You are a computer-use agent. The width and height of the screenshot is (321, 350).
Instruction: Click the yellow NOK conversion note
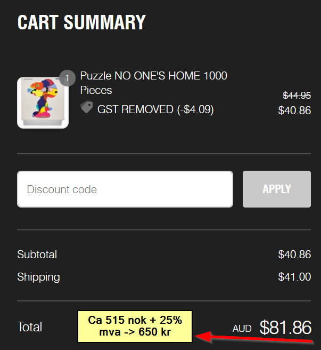click(x=135, y=327)
